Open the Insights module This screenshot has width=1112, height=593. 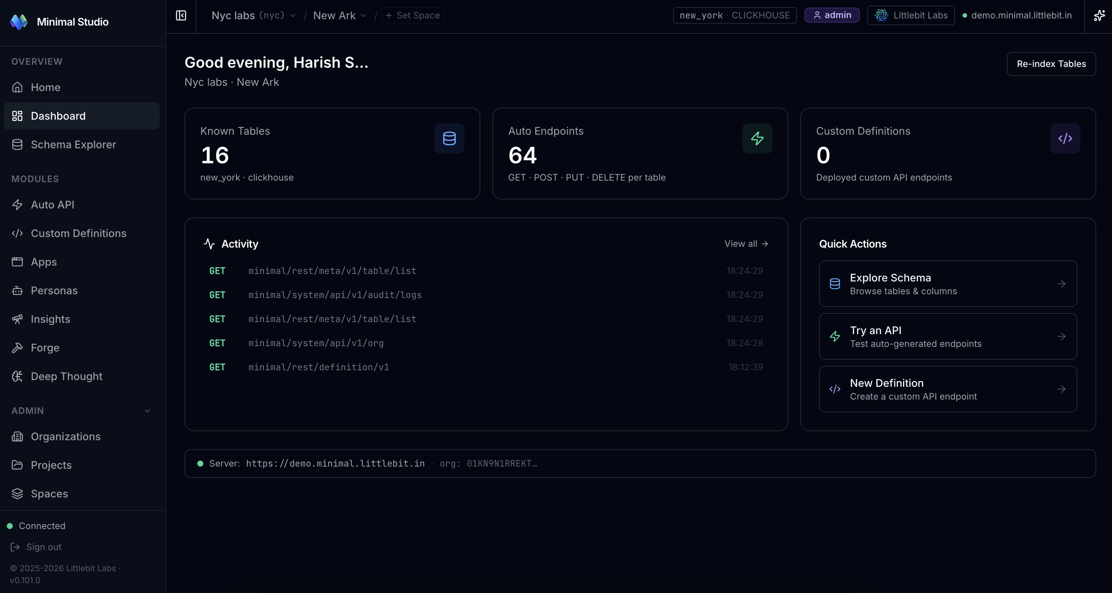50,319
